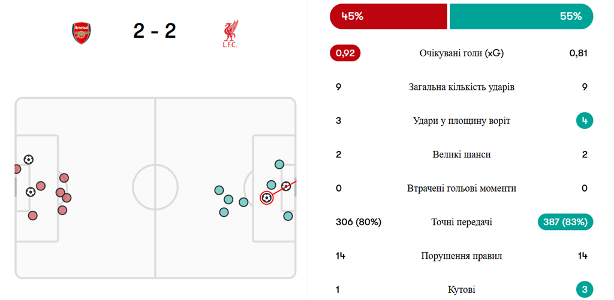Click the 2 - 2 match score
Screen dimensions: 614x300
click(155, 31)
